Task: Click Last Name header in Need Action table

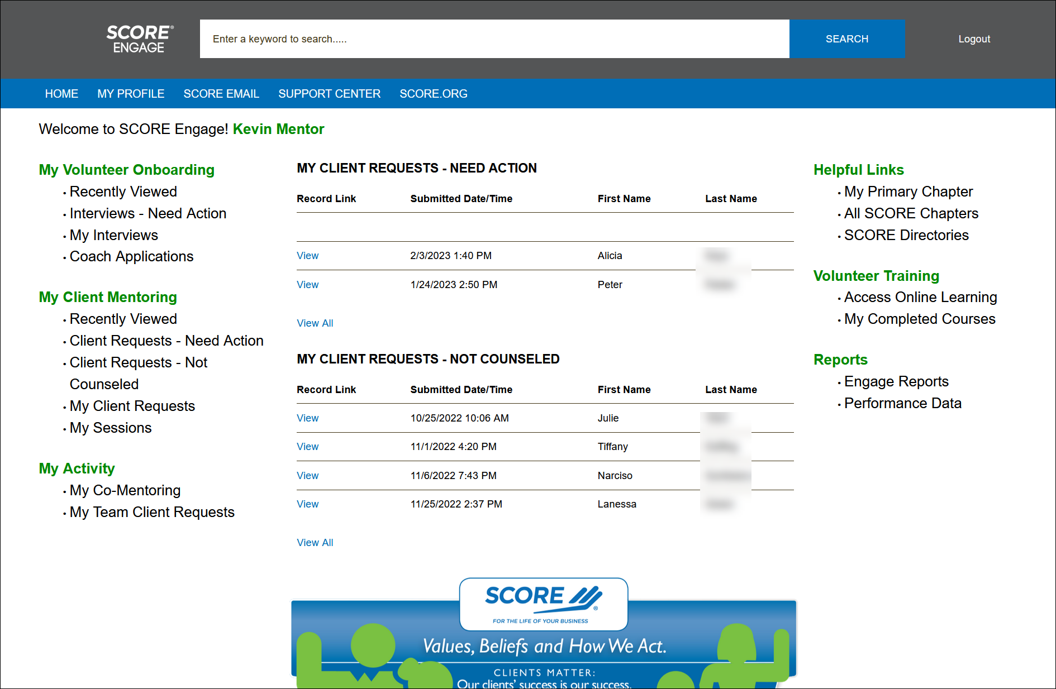Action: [731, 199]
